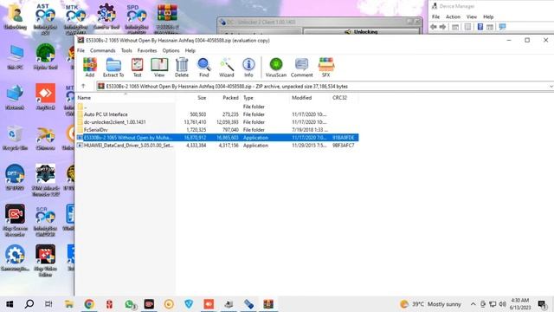Click the Comment toolbar icon

302,68
